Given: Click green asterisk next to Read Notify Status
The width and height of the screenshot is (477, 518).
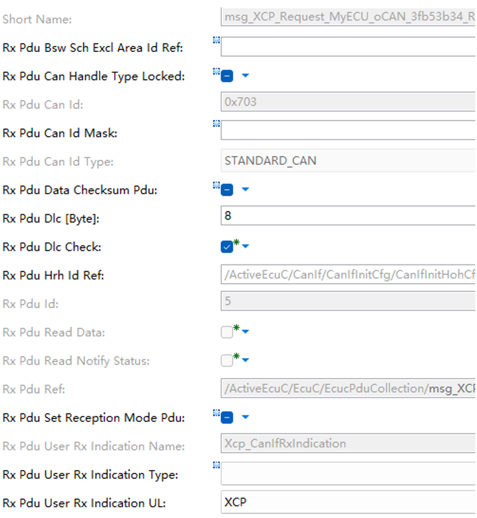Looking at the screenshot, I should 237,356.
